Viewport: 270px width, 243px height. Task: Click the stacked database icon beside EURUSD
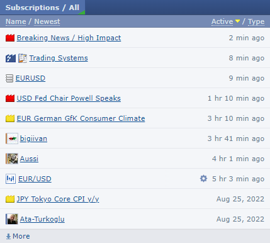pyautogui.click(x=9, y=78)
